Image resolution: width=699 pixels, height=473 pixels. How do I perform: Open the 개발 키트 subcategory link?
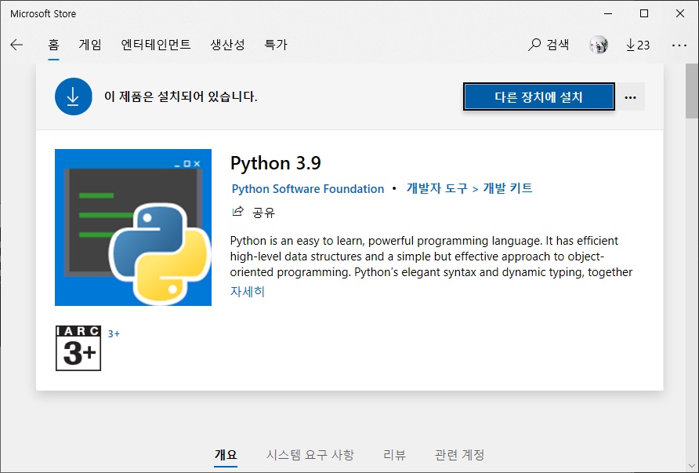(508, 188)
